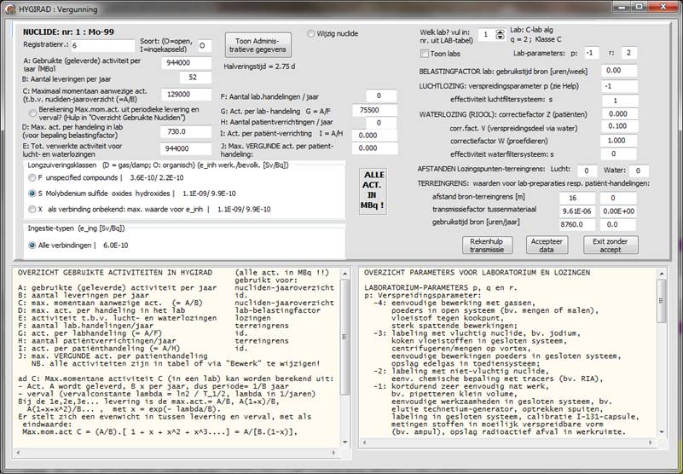Click the Registratienr. input field

(x=103, y=45)
